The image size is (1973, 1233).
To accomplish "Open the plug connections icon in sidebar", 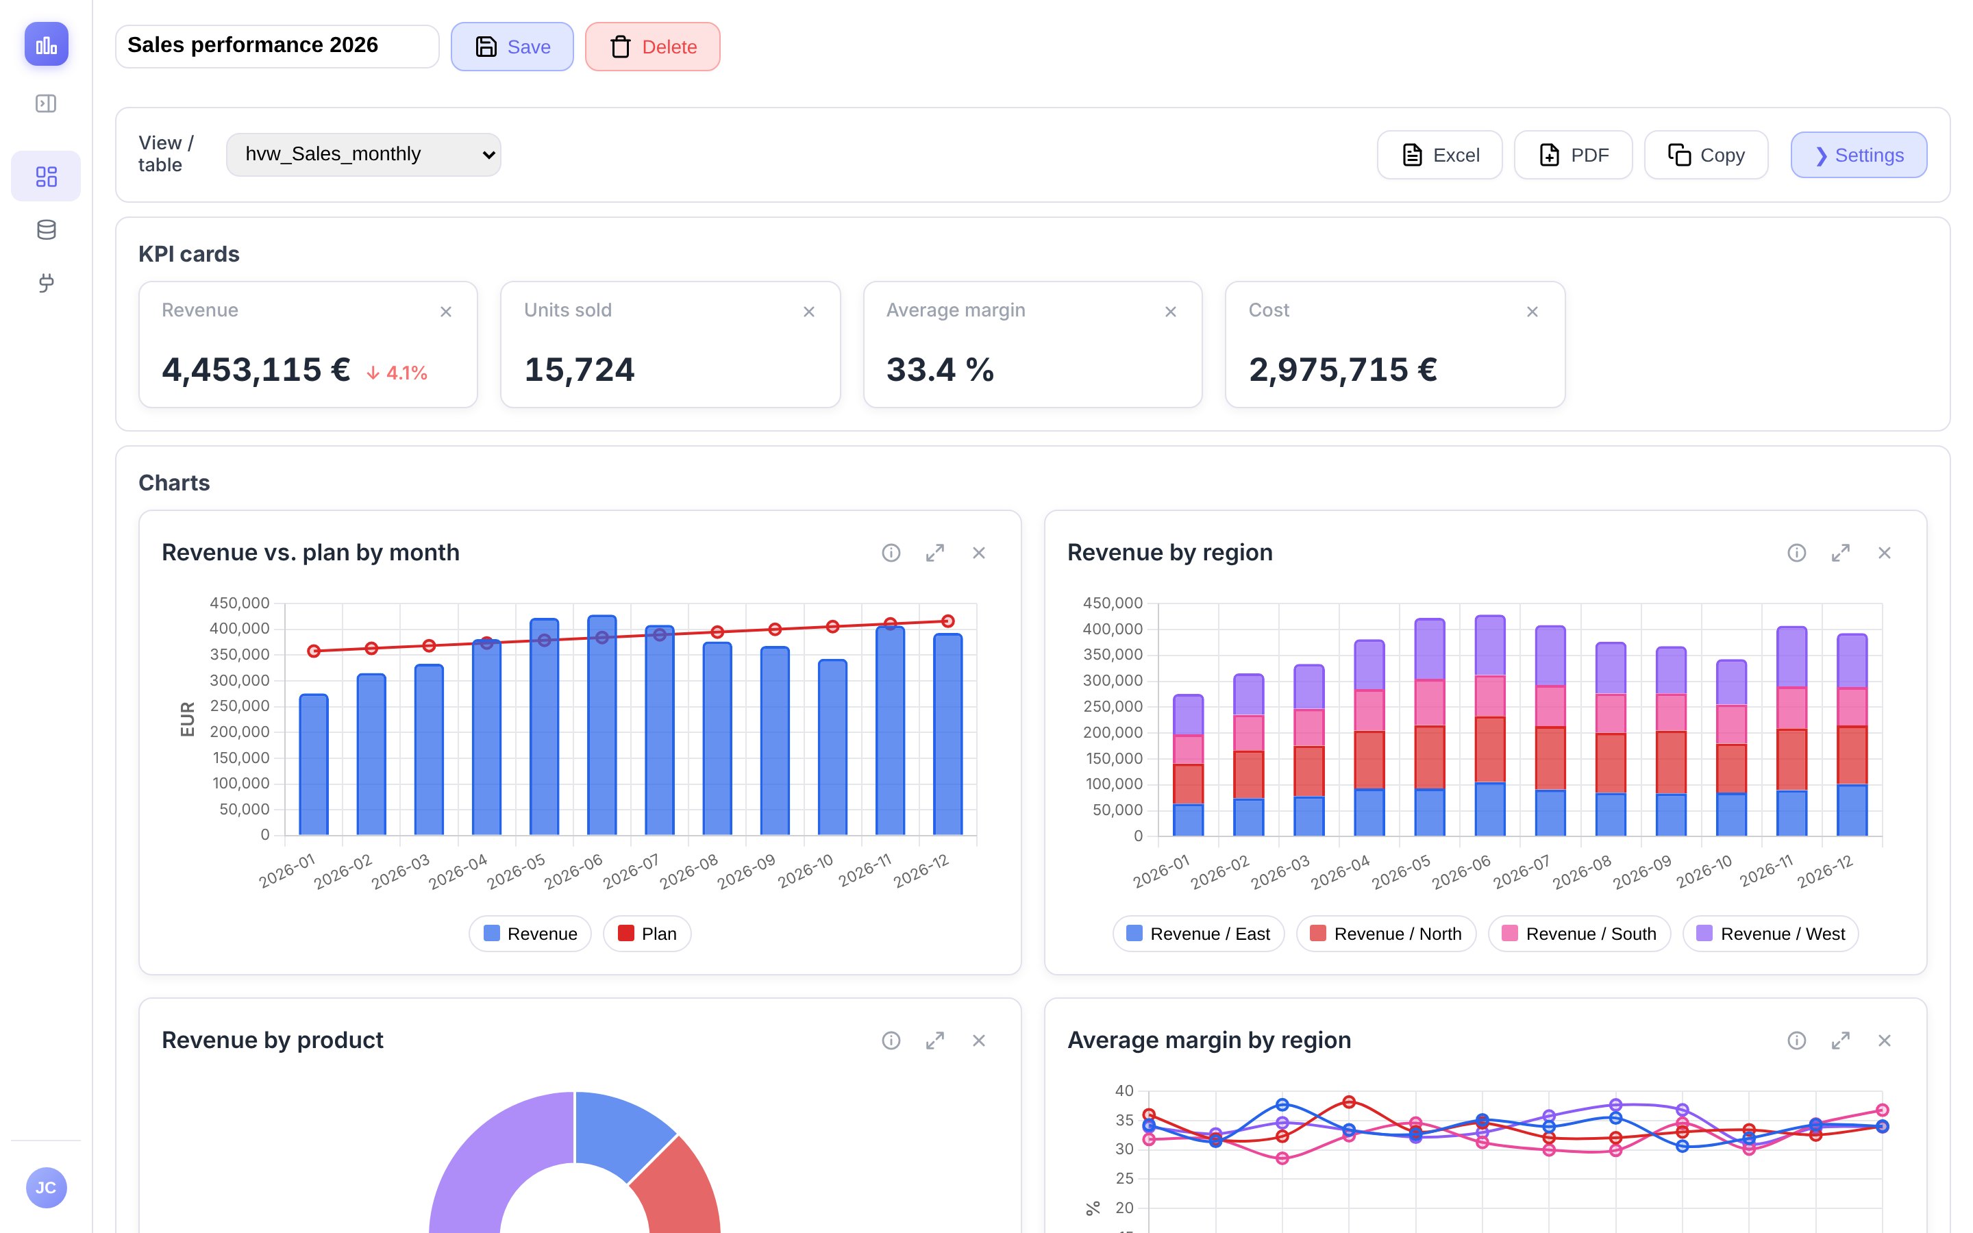I will tap(47, 283).
